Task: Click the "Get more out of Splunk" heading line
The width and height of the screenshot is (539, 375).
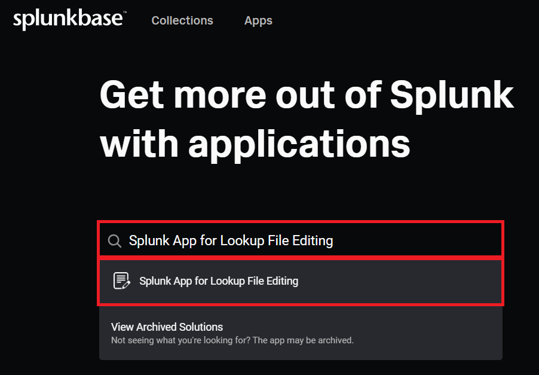Action: tap(307, 94)
